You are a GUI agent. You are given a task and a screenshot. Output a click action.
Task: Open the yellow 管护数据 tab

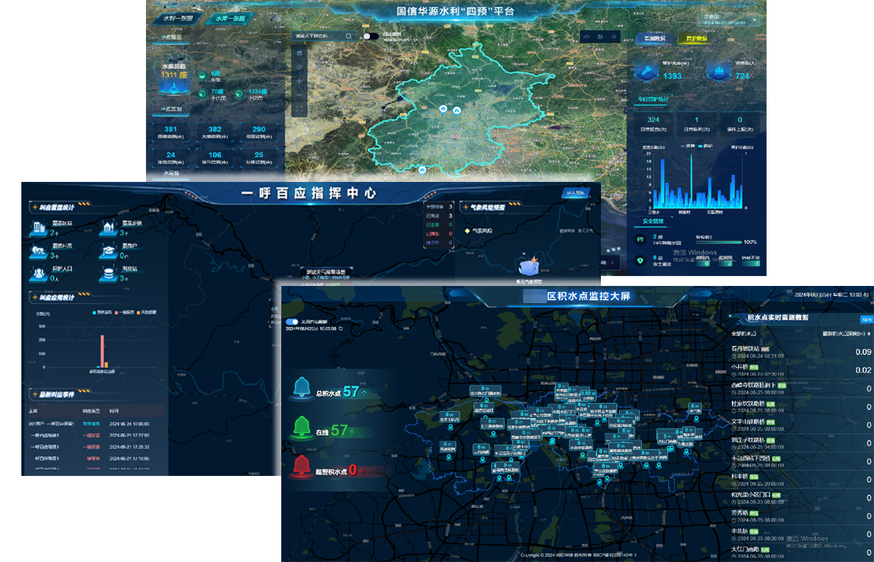696,39
